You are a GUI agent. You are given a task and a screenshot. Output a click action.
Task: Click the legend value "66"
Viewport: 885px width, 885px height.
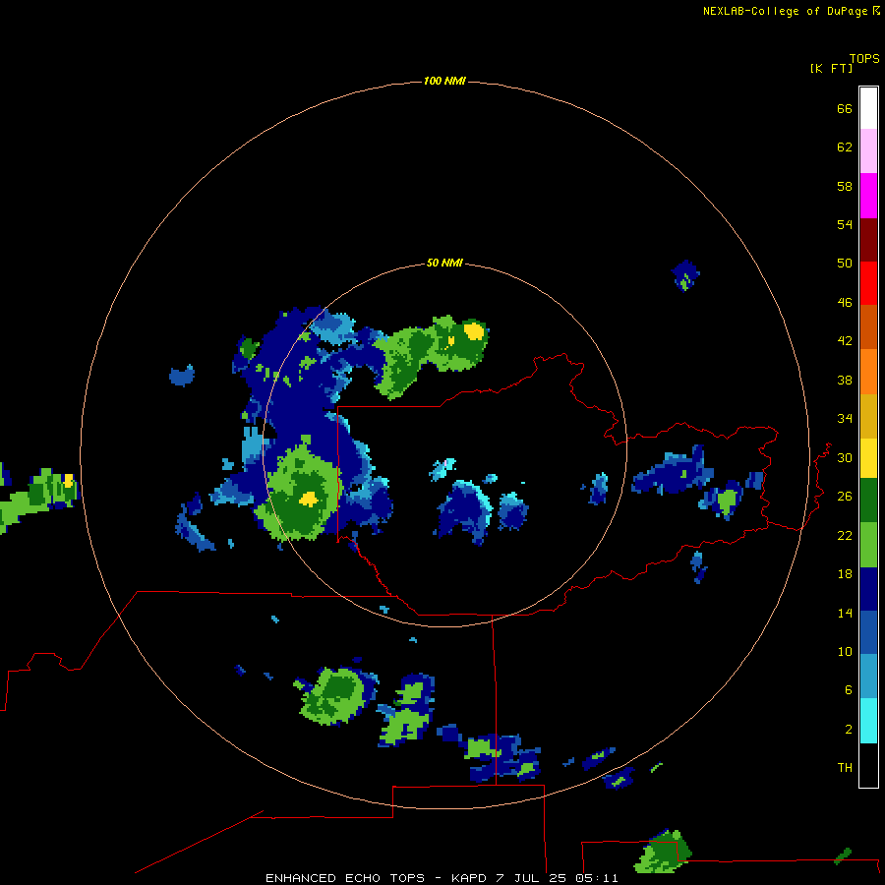[x=845, y=109]
